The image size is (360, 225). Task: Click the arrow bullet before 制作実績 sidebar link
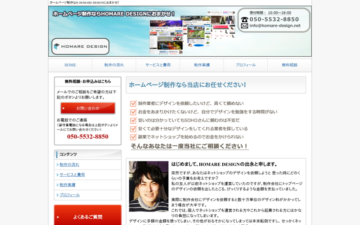(x=58, y=185)
